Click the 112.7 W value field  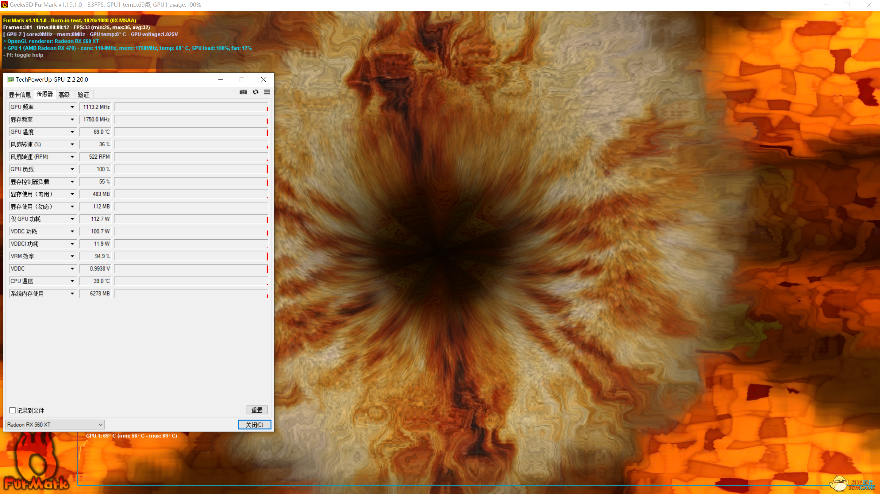point(95,219)
